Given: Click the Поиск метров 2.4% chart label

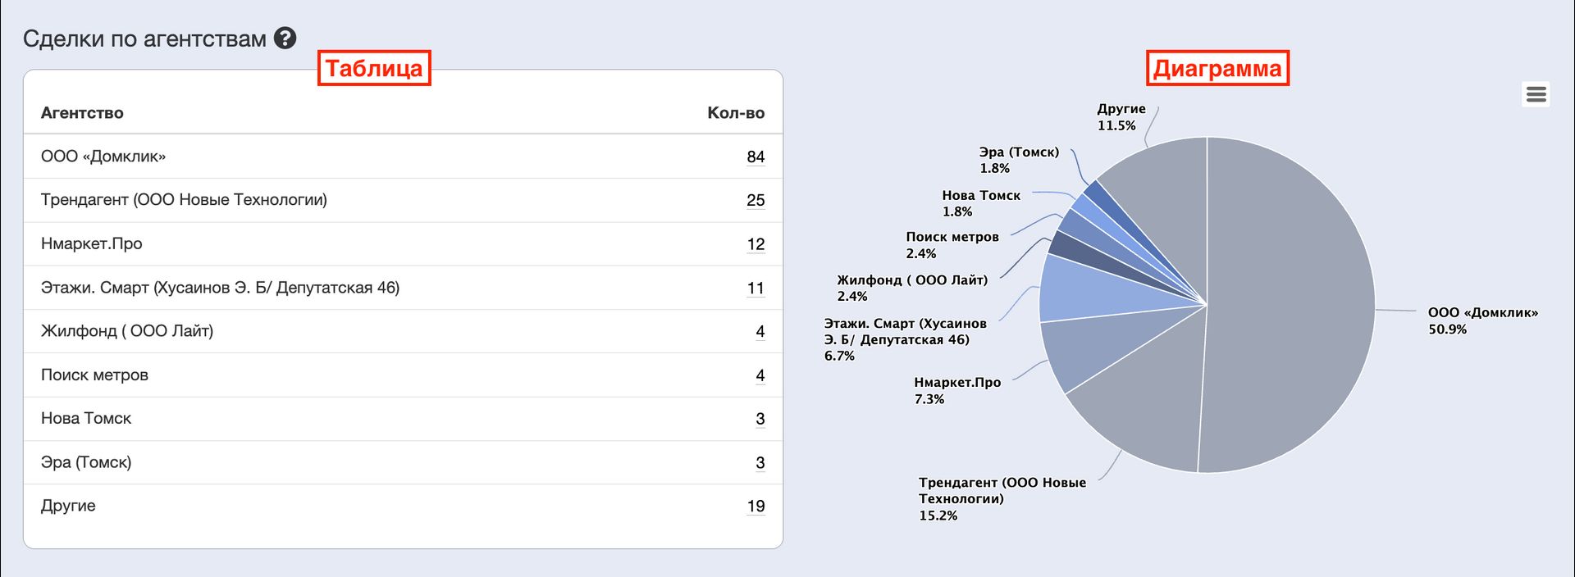Looking at the screenshot, I should coord(952,245).
